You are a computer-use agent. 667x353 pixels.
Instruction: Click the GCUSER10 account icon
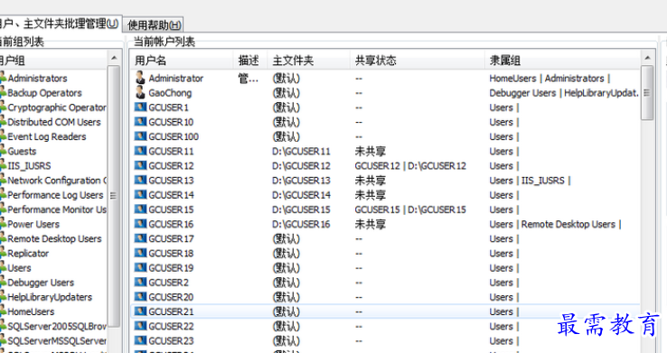(x=140, y=122)
